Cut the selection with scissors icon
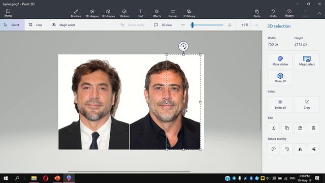This screenshot has height=183, width=325. (274, 128)
